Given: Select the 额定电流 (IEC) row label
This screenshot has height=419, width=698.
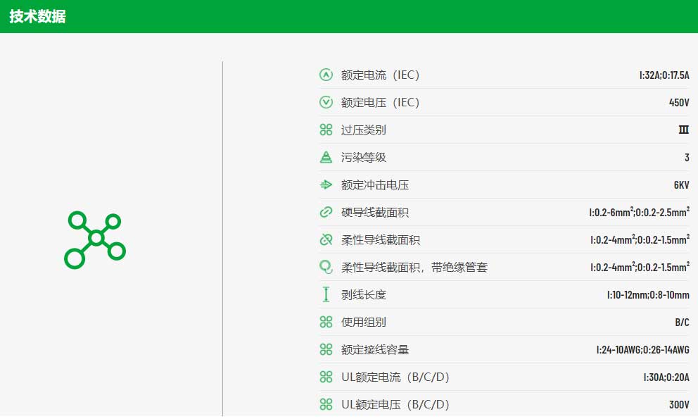Looking at the screenshot, I should [380, 75].
